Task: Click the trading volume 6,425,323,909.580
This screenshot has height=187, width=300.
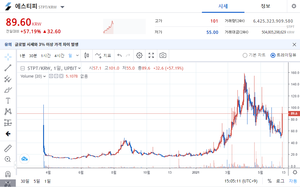Action: click(273, 21)
